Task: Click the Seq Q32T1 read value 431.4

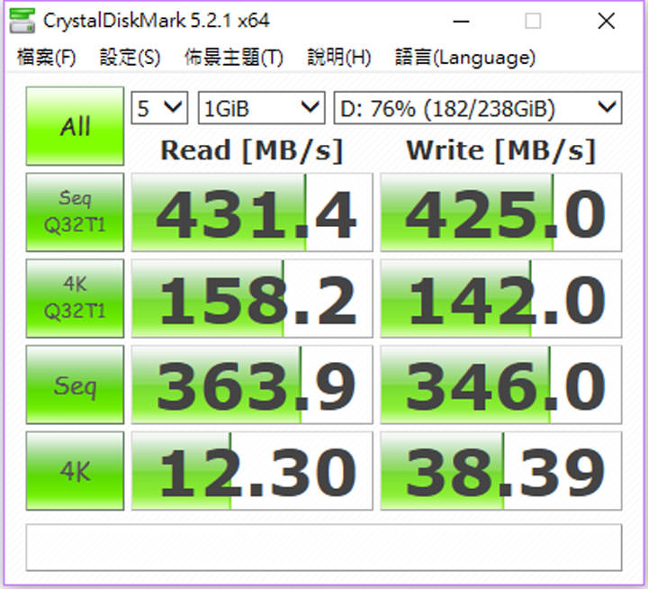Action: (252, 213)
